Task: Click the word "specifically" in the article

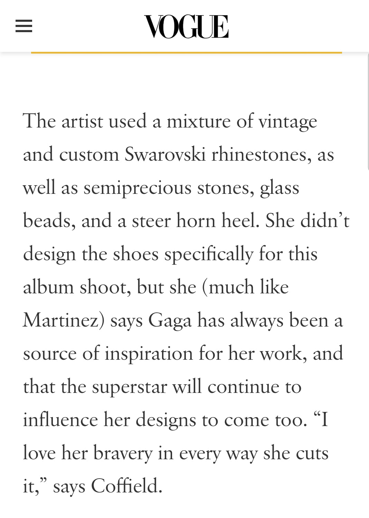Action: pos(209,254)
